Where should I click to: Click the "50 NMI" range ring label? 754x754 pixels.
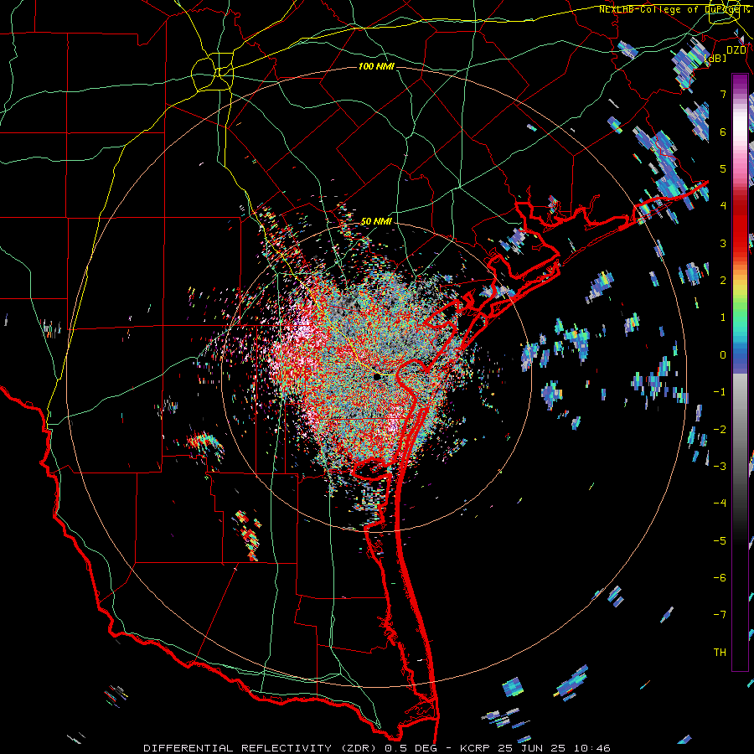click(x=376, y=221)
